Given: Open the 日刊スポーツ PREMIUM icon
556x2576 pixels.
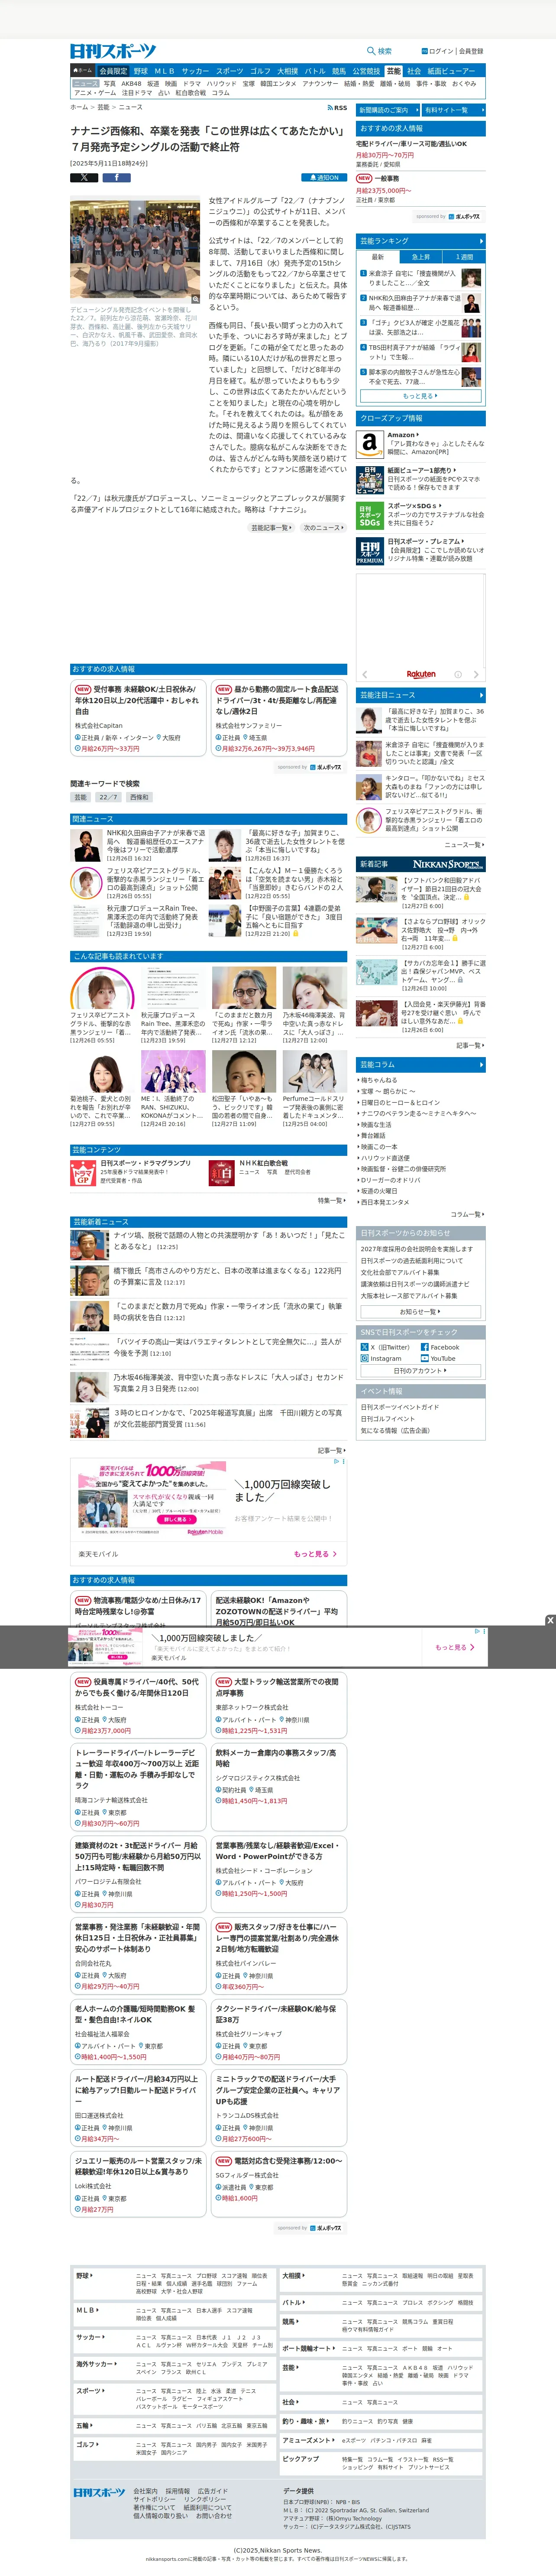Looking at the screenshot, I should coord(369,552).
